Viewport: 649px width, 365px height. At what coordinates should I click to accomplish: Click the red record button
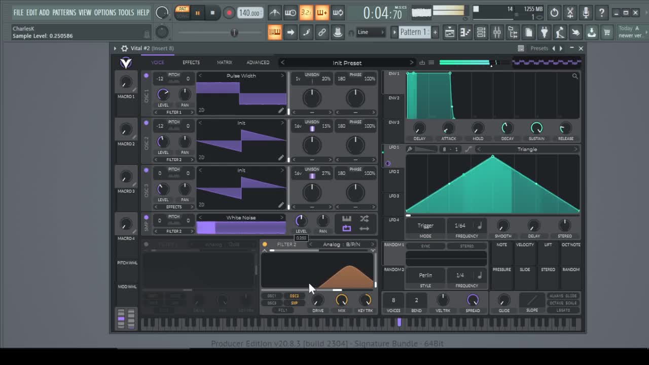tap(229, 13)
